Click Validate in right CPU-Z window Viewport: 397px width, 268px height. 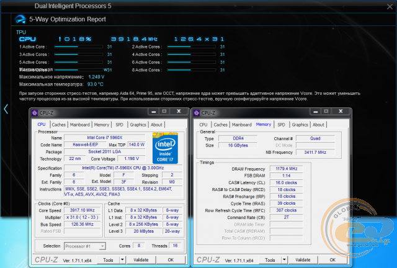pos(303,260)
